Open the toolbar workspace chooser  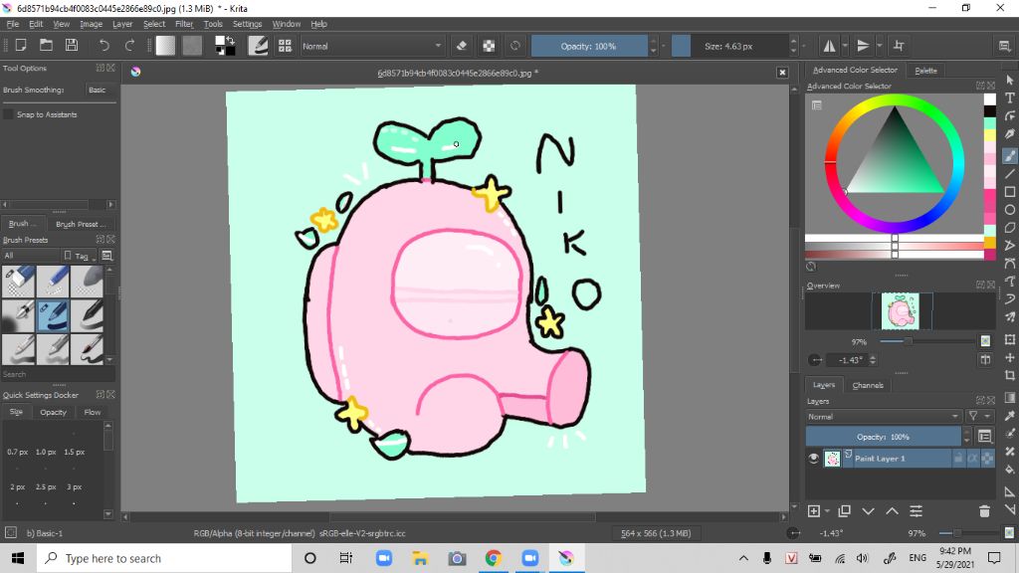tap(1004, 46)
